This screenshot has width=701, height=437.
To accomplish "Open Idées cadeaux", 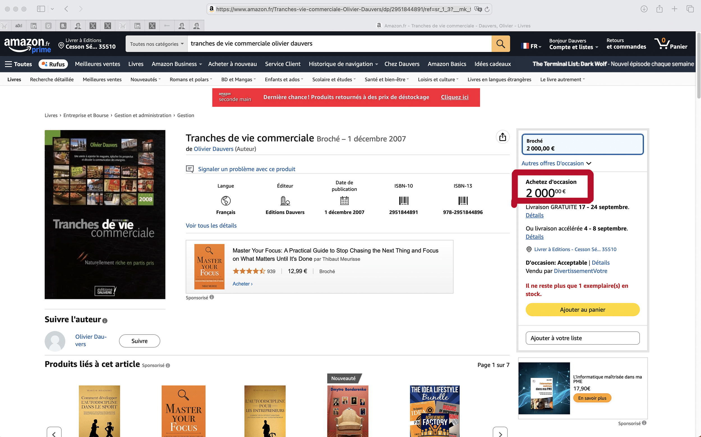I will (493, 64).
